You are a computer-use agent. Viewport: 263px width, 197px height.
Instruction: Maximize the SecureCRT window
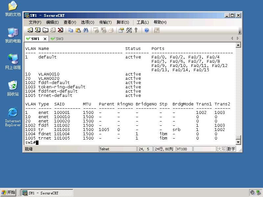[232, 15]
